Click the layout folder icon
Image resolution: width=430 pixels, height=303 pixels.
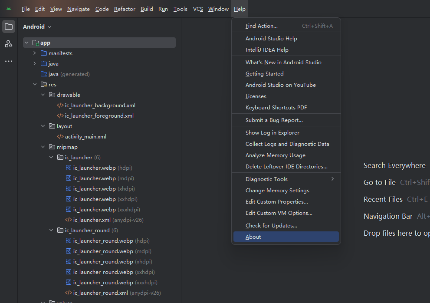pos(52,126)
